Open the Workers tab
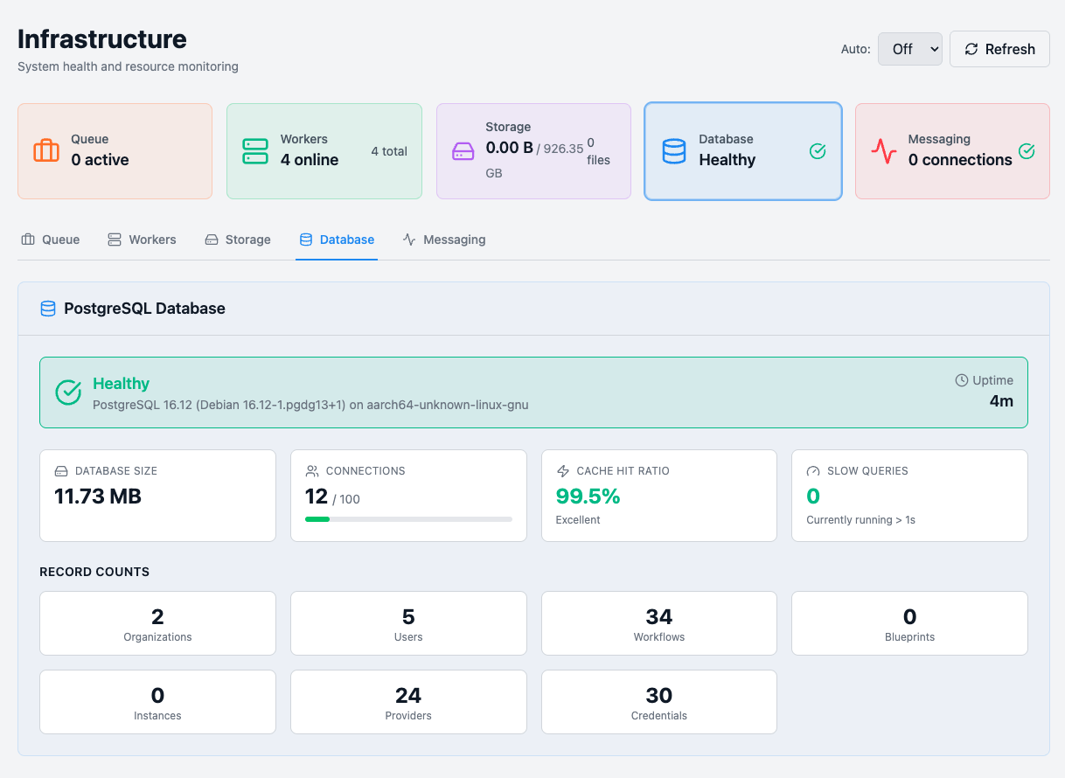Screen dimensions: 1065x778 click(x=142, y=239)
